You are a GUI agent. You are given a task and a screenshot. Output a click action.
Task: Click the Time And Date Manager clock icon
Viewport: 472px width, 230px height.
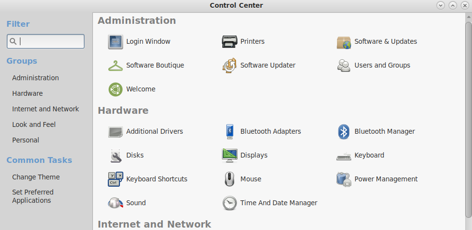[229, 203]
